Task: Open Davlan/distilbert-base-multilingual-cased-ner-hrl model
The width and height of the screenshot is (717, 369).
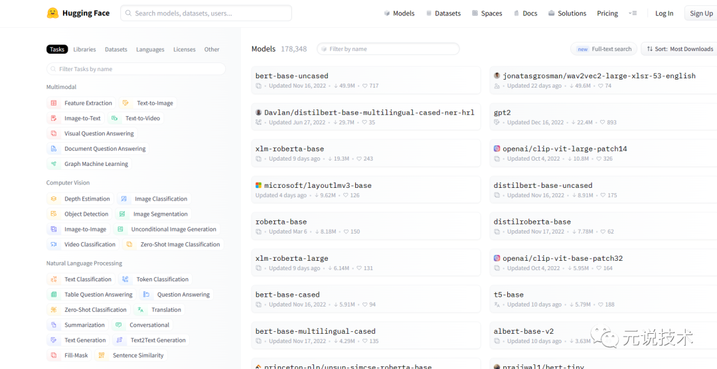Action: point(366,117)
